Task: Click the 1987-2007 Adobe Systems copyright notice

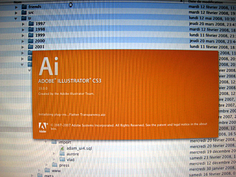Action: 129,126
